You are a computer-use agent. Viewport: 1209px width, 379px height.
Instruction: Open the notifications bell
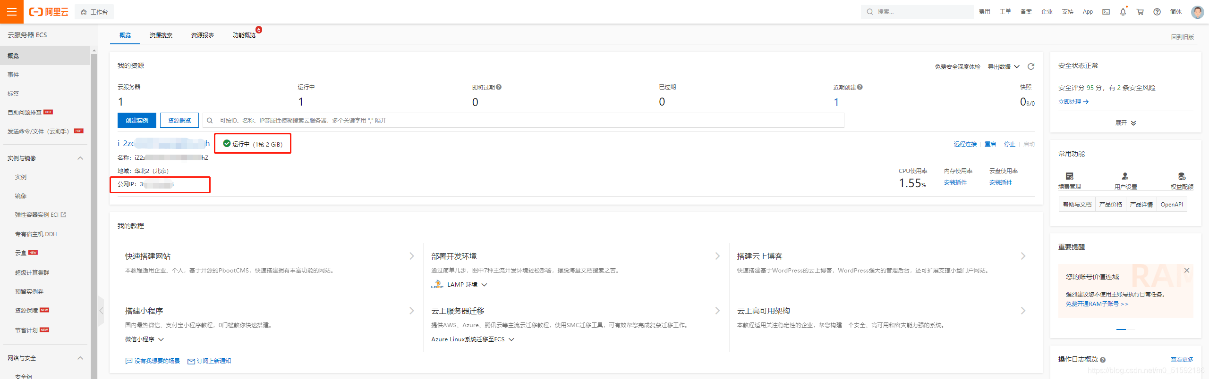[1123, 12]
